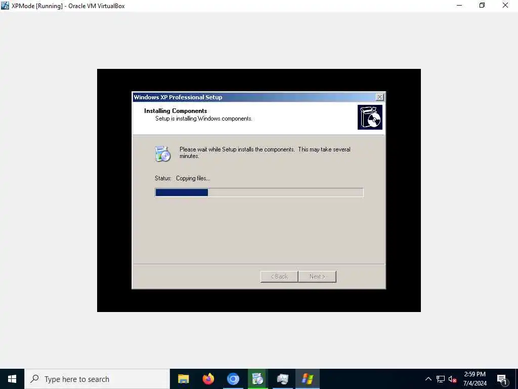The height and width of the screenshot is (389, 518).
Task: Click the XPMode VM taskbar icon with Windows flag
Action: [307, 379]
